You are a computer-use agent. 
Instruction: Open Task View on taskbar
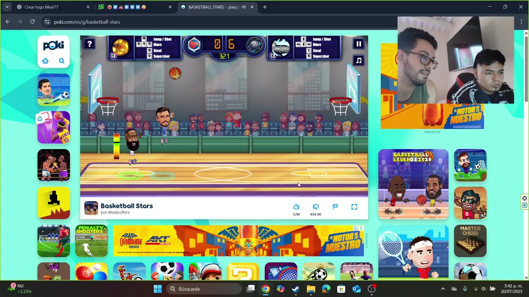point(250,289)
